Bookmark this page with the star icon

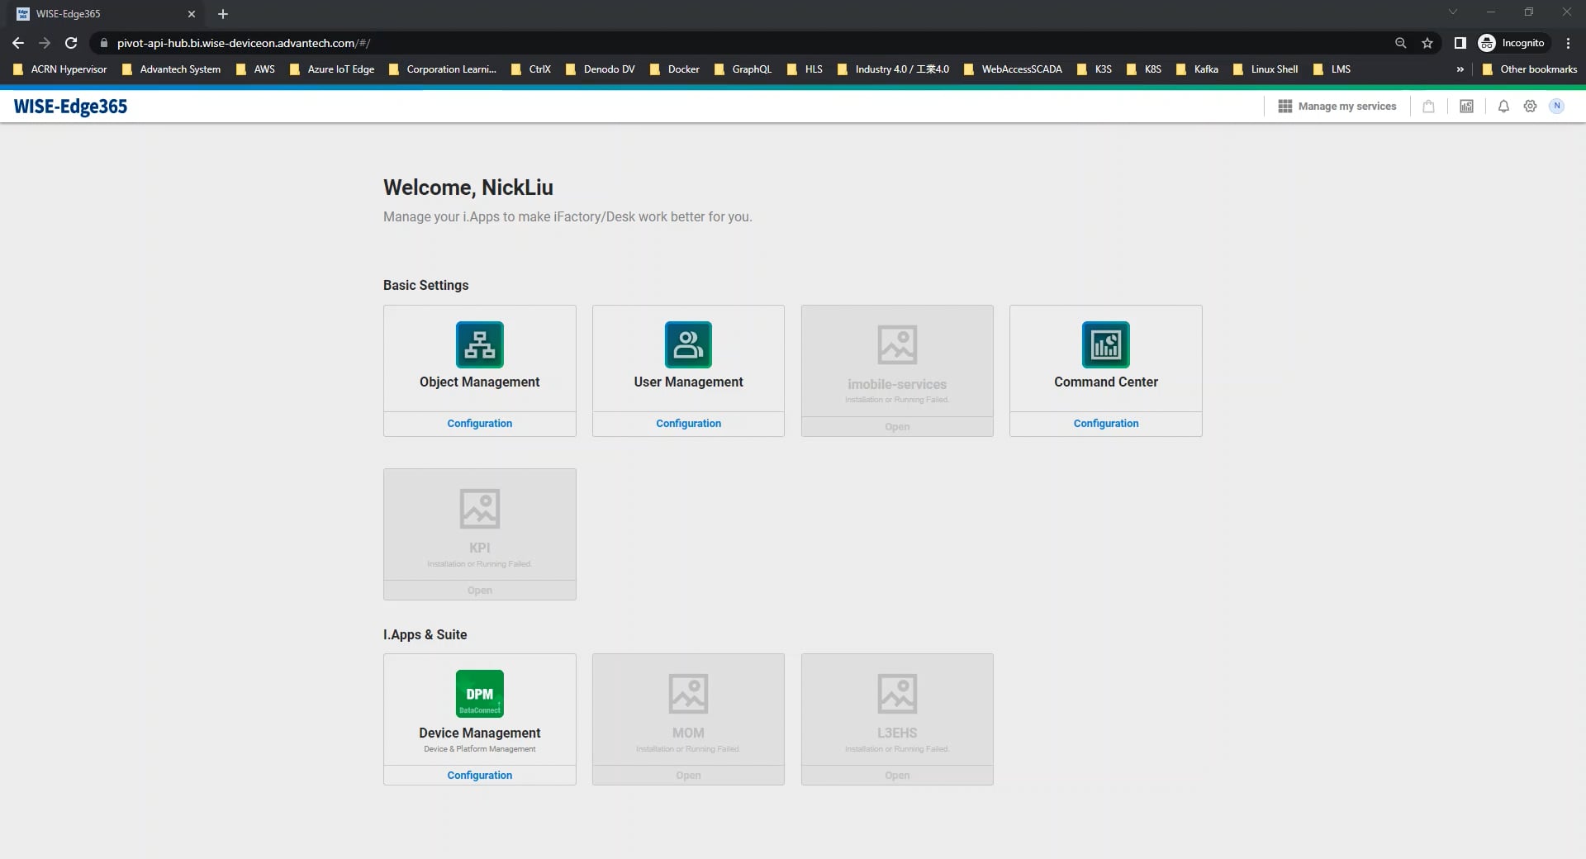(x=1427, y=43)
